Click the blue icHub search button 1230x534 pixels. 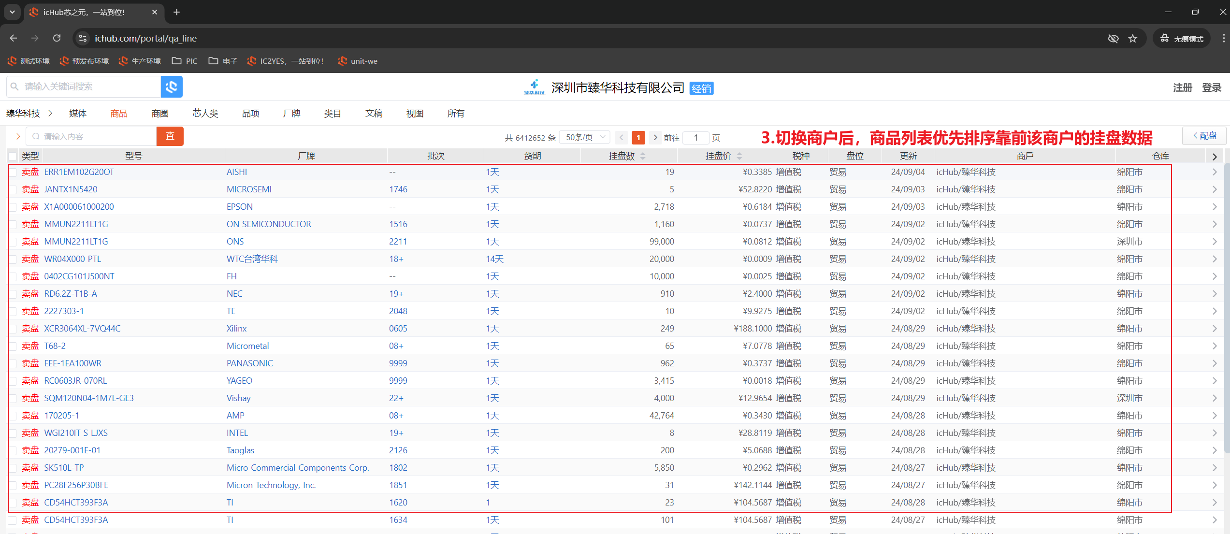pyautogui.click(x=171, y=87)
